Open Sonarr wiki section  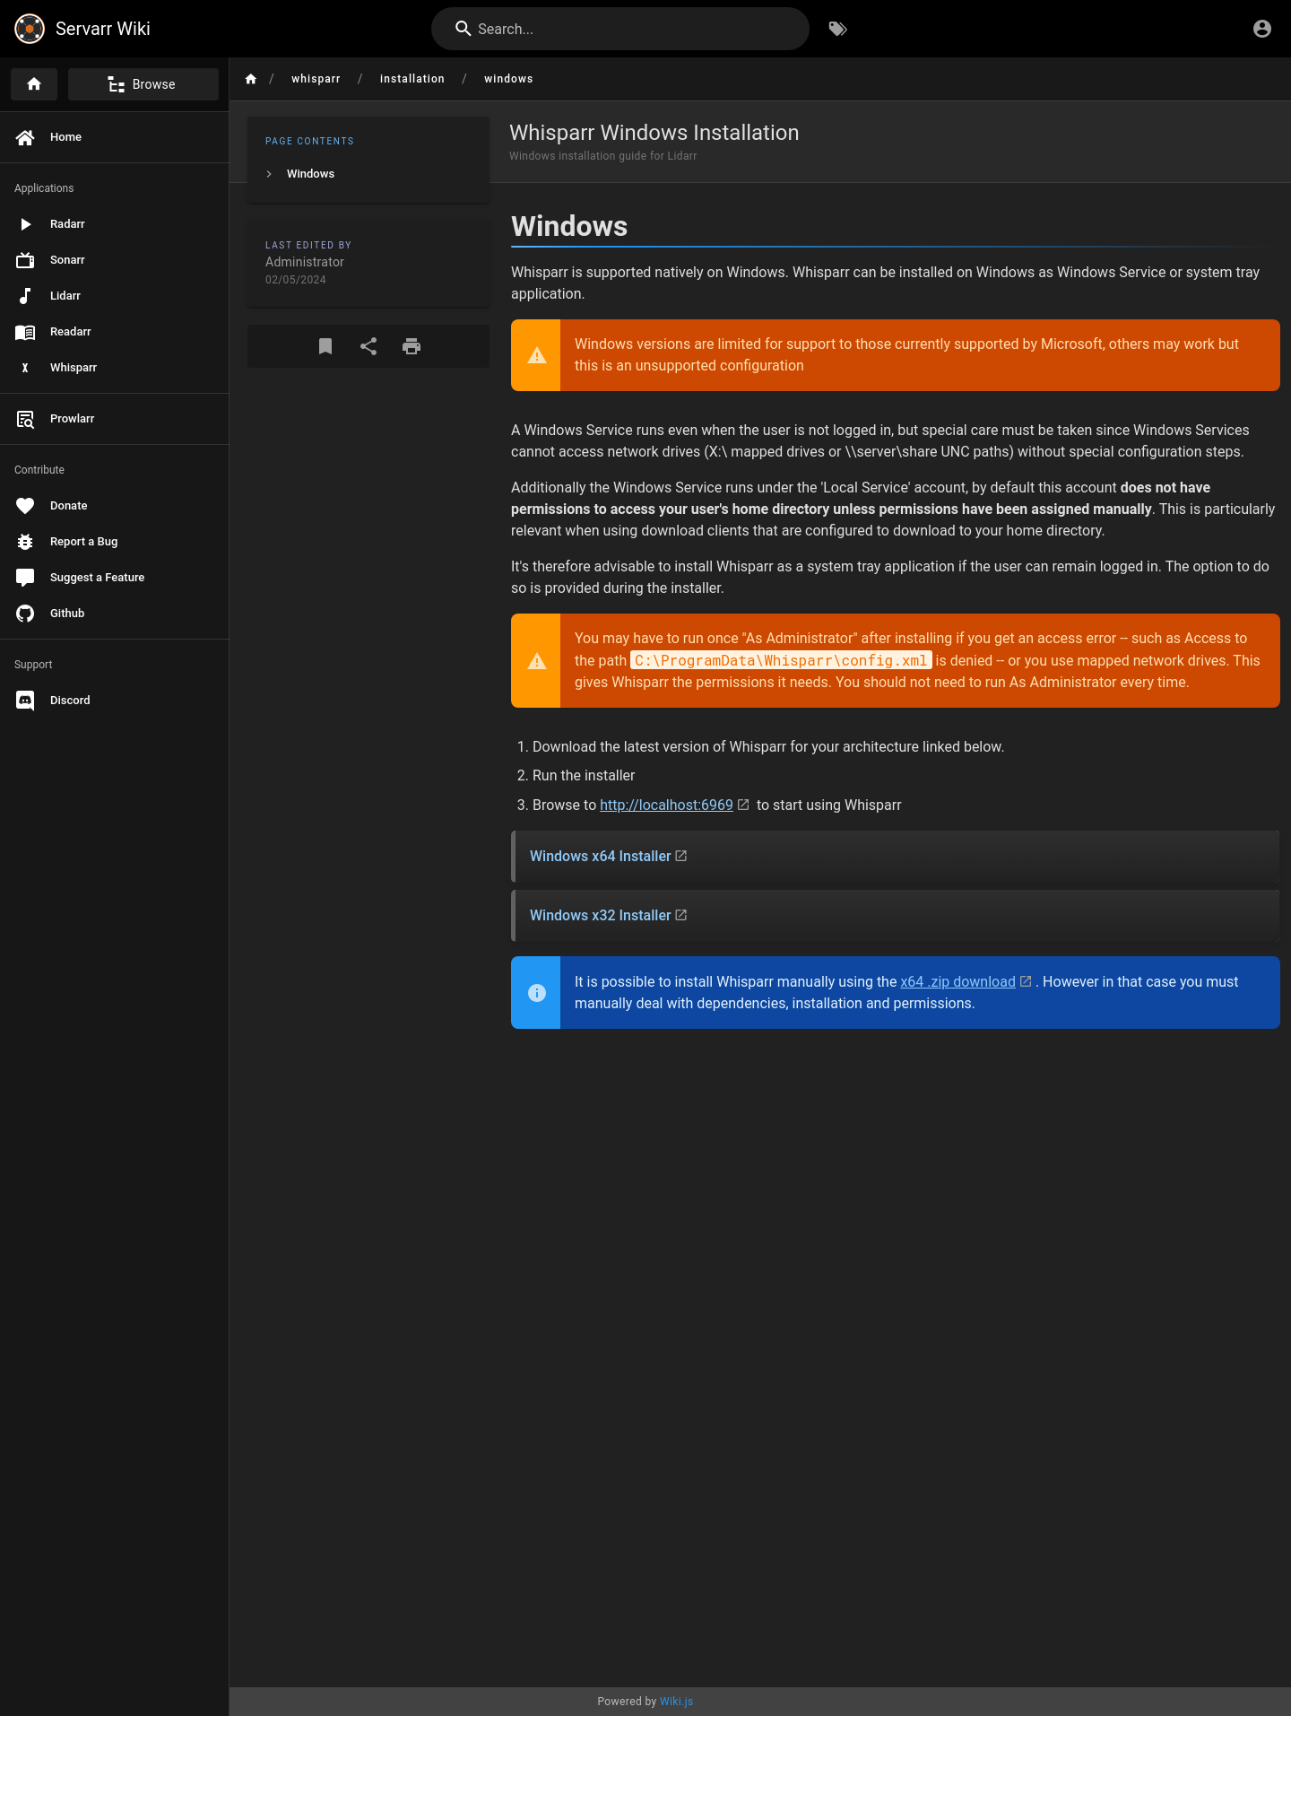115,260
